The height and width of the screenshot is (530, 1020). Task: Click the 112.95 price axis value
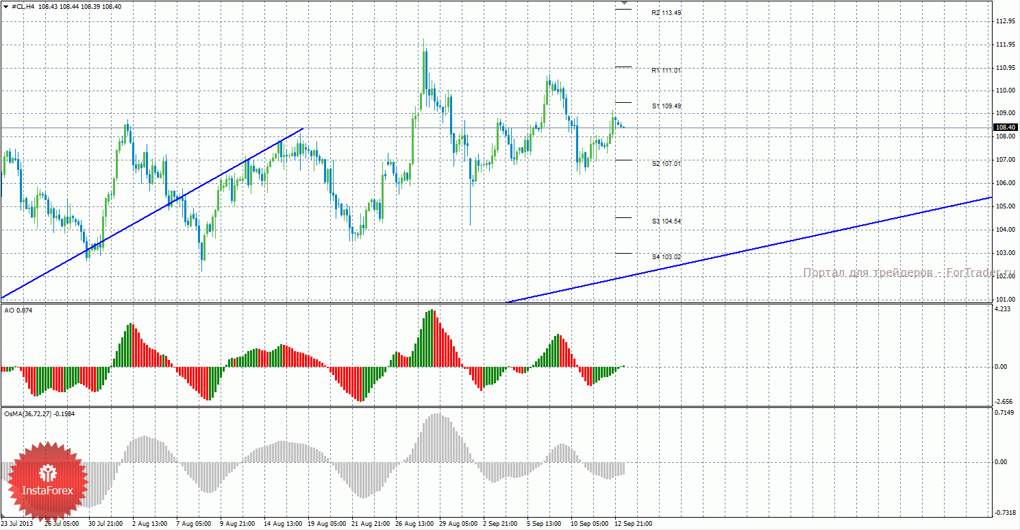[1006, 21]
